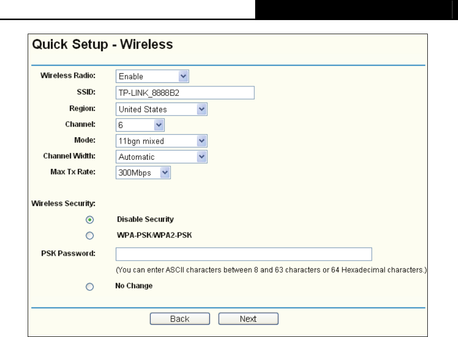Open the Max Tx Rate dropdown

pos(143,173)
